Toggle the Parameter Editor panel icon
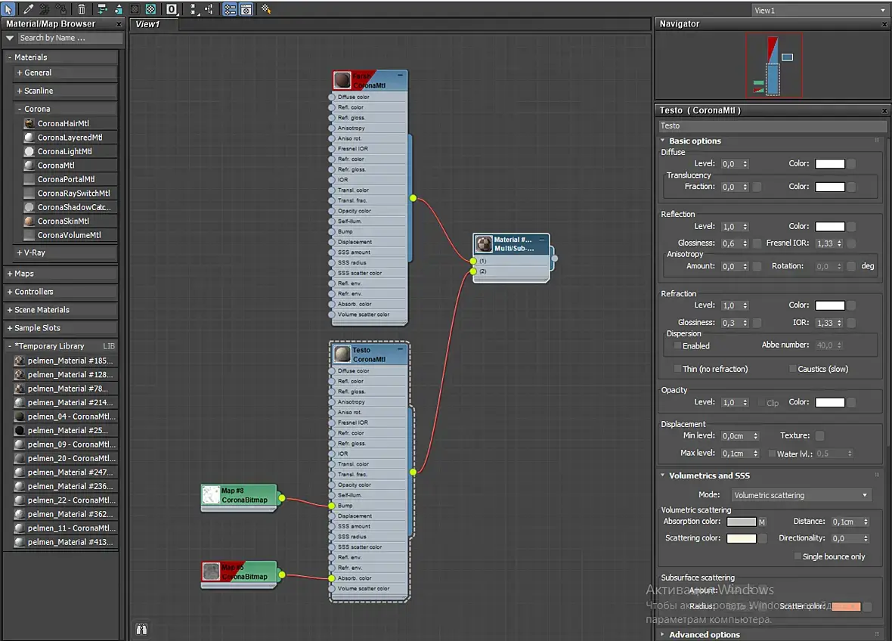The height and width of the screenshot is (641, 892). pos(246,9)
